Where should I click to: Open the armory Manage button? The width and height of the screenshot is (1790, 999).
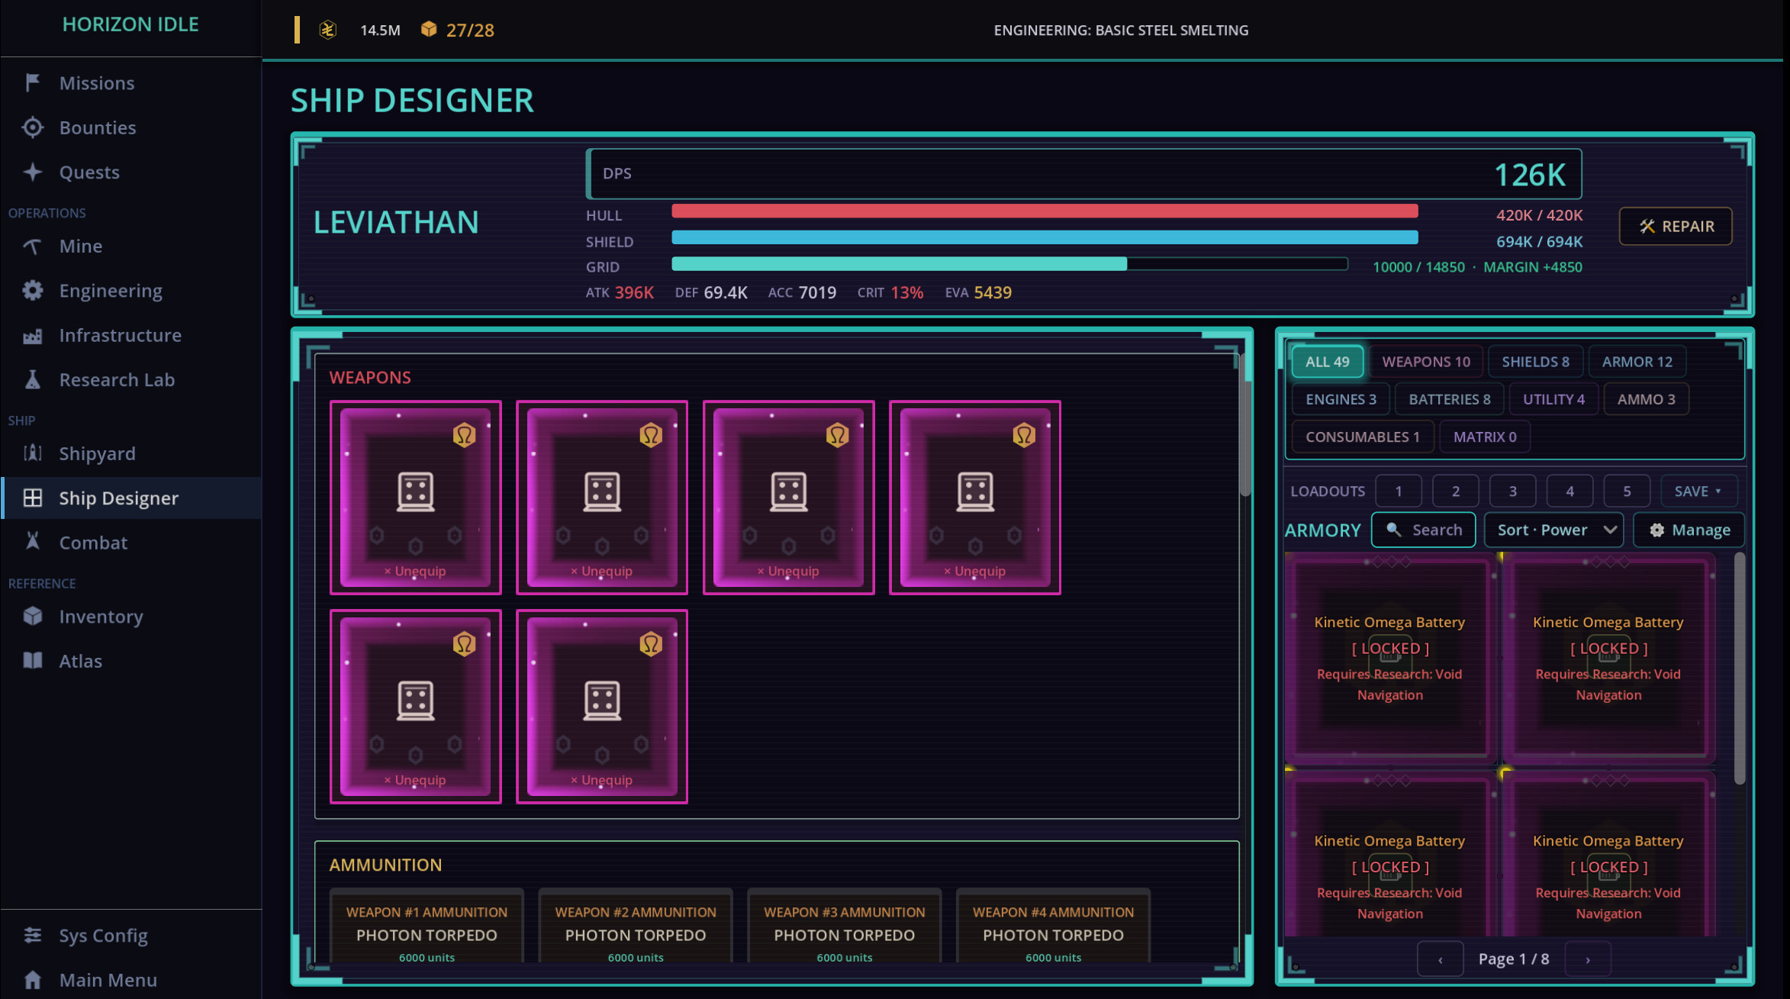pyautogui.click(x=1689, y=530)
